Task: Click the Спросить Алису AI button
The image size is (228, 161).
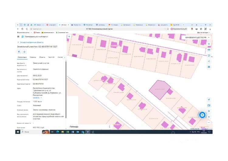Action: tap(179, 29)
